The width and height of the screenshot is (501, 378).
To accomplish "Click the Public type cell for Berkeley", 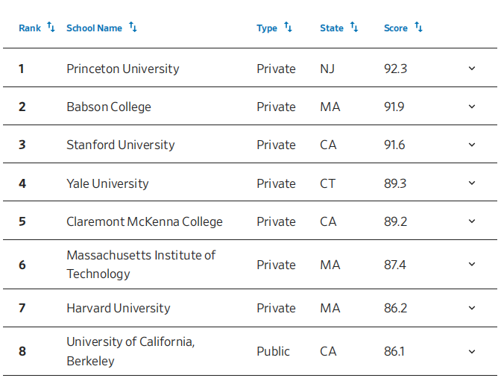I will pos(273,351).
